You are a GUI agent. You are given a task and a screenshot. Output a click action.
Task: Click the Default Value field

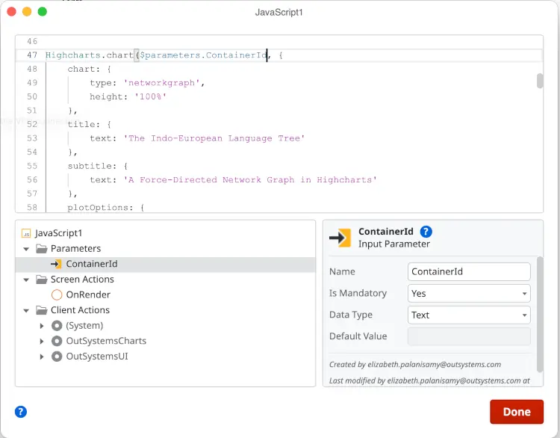pyautogui.click(x=469, y=336)
